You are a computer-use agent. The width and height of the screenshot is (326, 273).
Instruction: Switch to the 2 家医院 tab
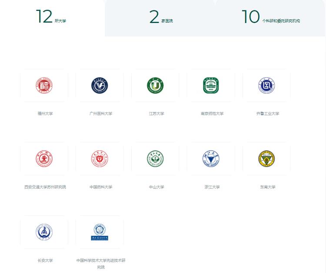(x=161, y=18)
